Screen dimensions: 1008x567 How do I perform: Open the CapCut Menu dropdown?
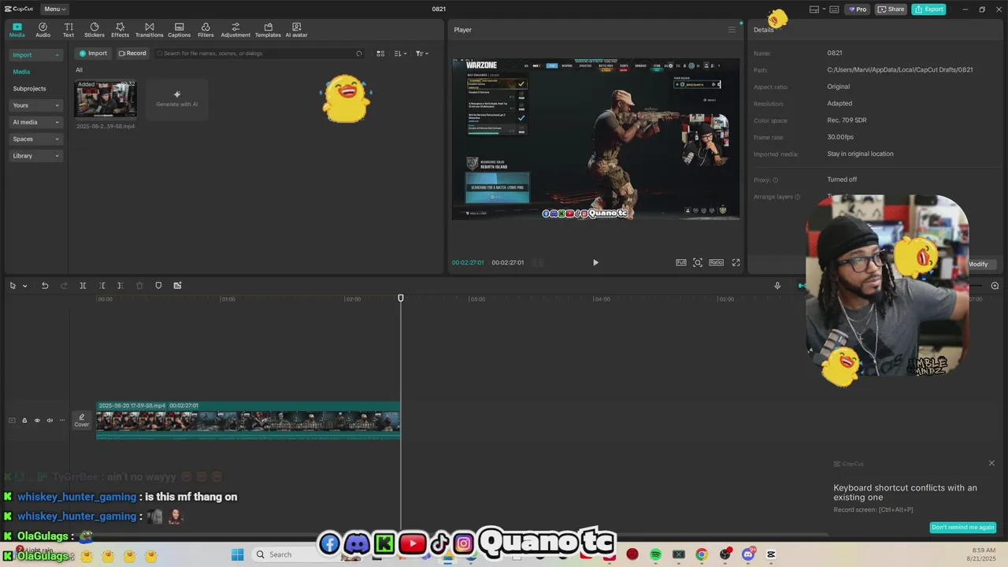pos(54,9)
